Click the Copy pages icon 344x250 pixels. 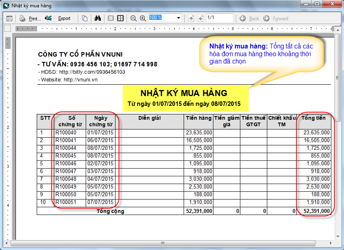(84, 18)
